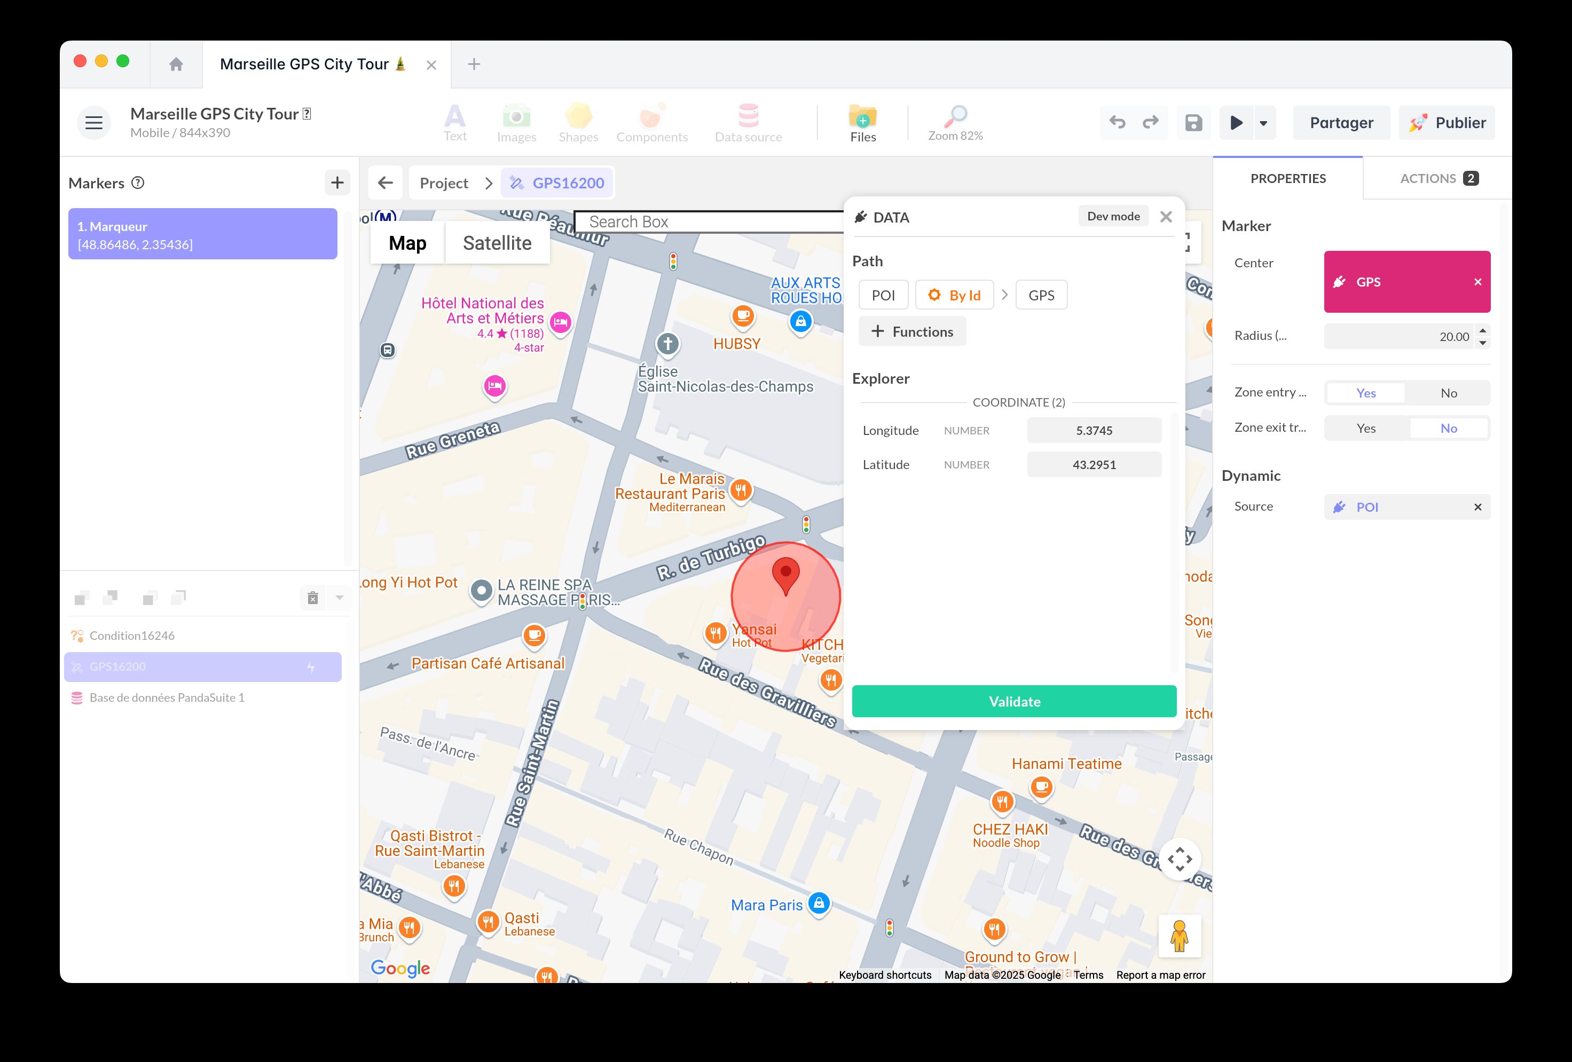Save project with floppy disk icon
This screenshot has width=1572, height=1062.
[x=1193, y=122]
